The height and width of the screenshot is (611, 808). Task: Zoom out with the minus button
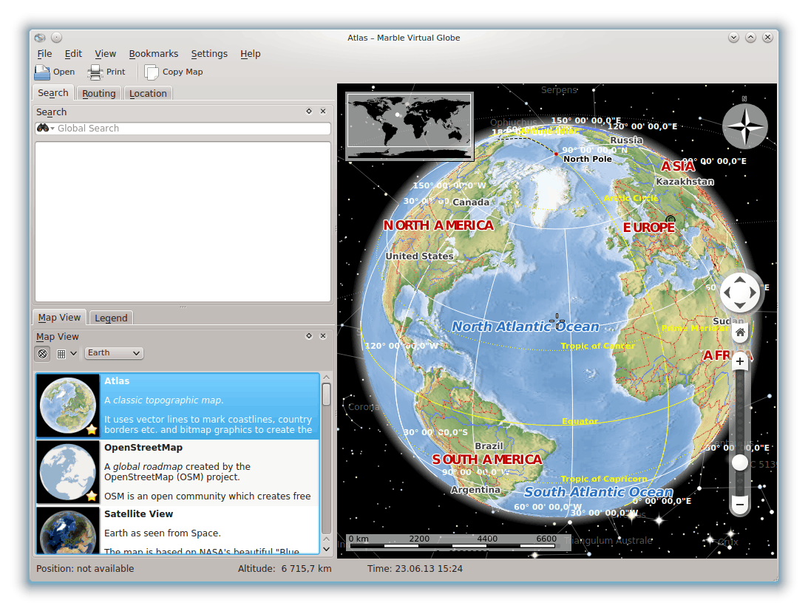pyautogui.click(x=740, y=505)
